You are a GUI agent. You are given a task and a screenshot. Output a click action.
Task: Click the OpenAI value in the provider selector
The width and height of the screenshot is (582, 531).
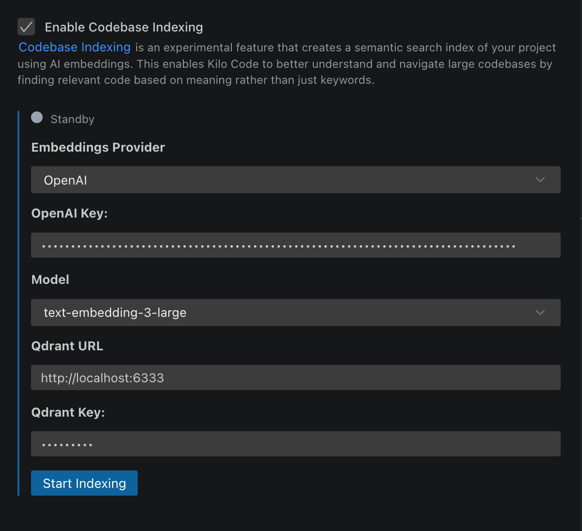coord(65,180)
